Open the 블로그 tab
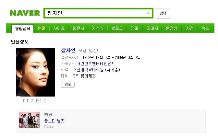Screen dimensions: 218x138 117,28
